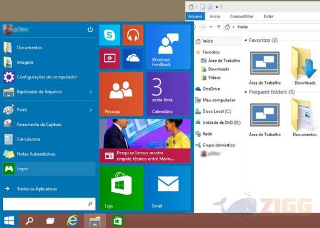Screen dimensions: 320x228
Task: Expand the Explorador de Arquivos jump list arrow
Action: [x=90, y=92]
